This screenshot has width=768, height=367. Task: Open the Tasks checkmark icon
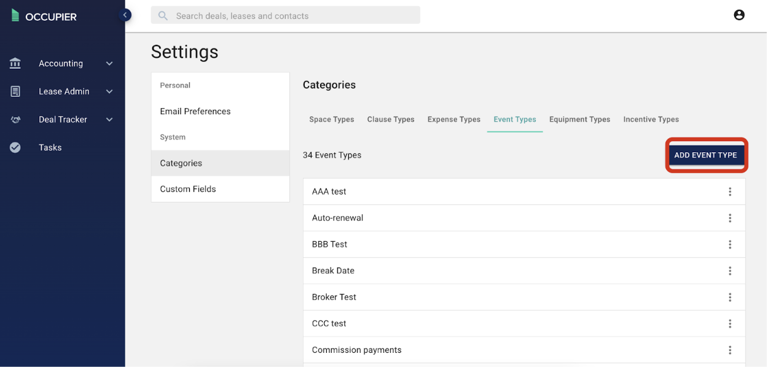(15, 147)
